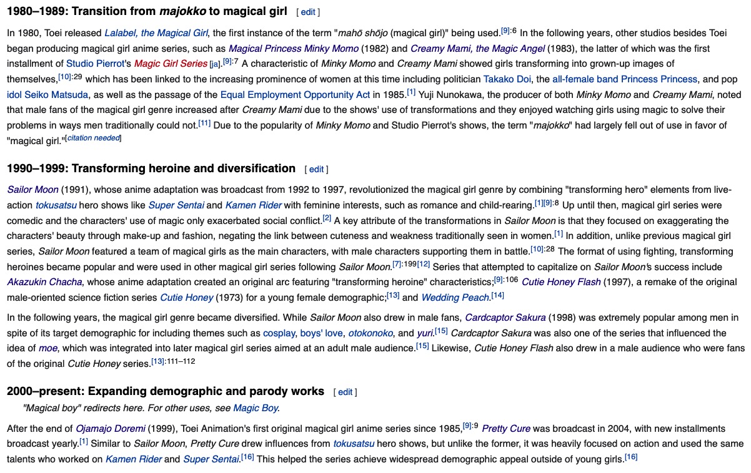Open Lalabel, the Magical Girl article
Image resolution: width=751 pixels, height=473 pixels.
(x=156, y=33)
